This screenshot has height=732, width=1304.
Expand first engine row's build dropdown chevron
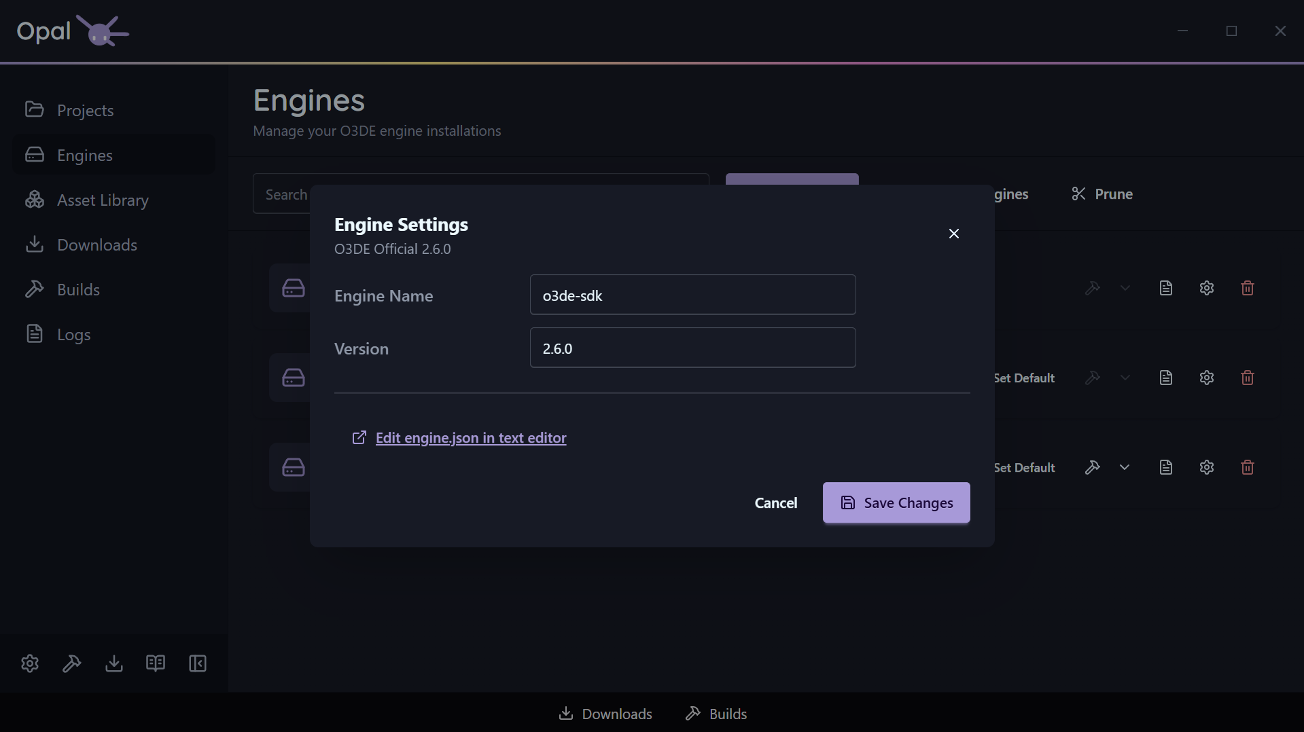(1125, 288)
